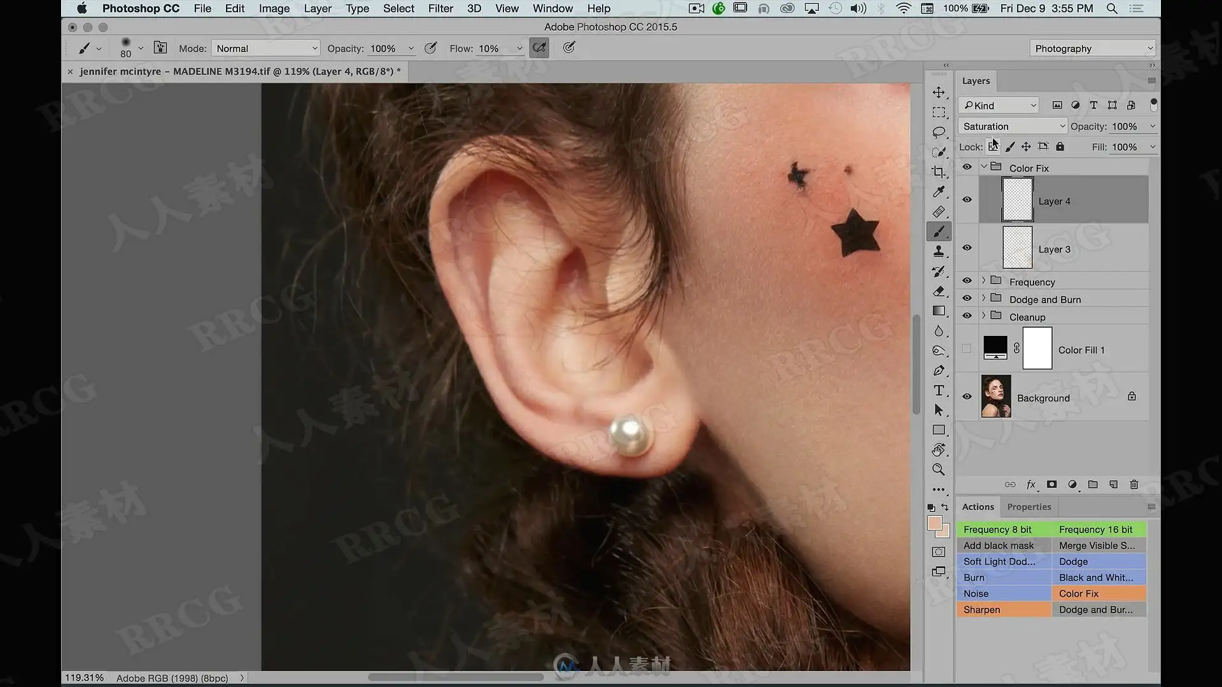Open the Saturation blend mode dropdown
Image resolution: width=1222 pixels, height=687 pixels.
point(1012,127)
